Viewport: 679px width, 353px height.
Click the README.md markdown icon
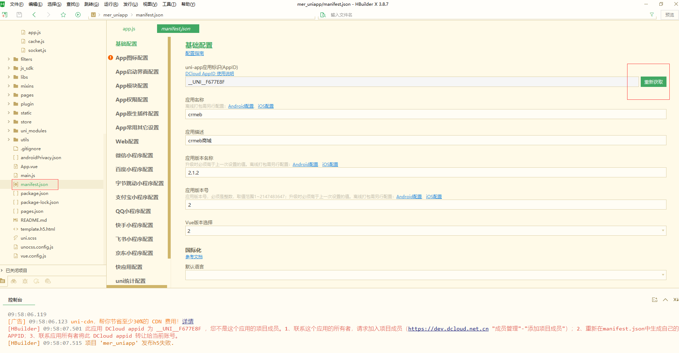click(x=16, y=220)
